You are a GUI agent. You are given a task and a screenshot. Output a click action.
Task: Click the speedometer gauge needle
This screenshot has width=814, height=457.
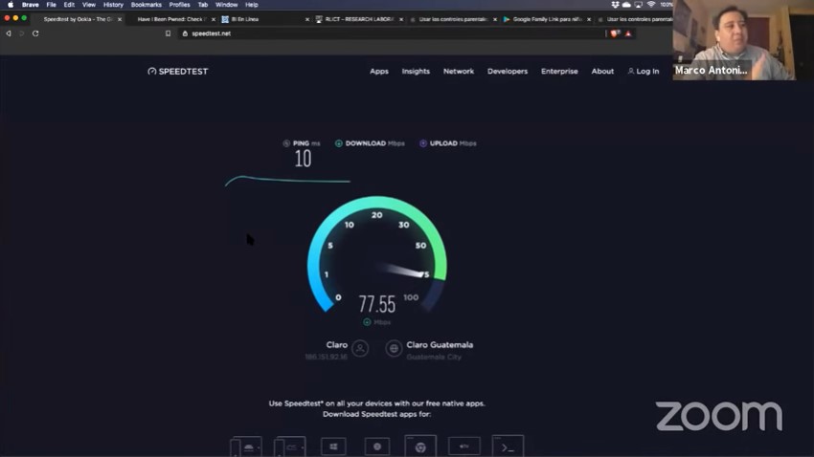click(402, 270)
